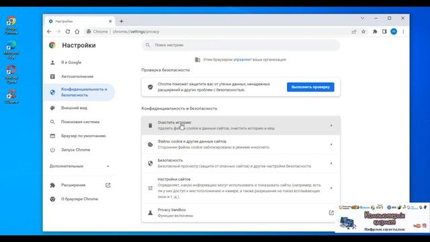430x242 pixels.
Task: Open a new tab with plus button
Action: tap(121, 21)
